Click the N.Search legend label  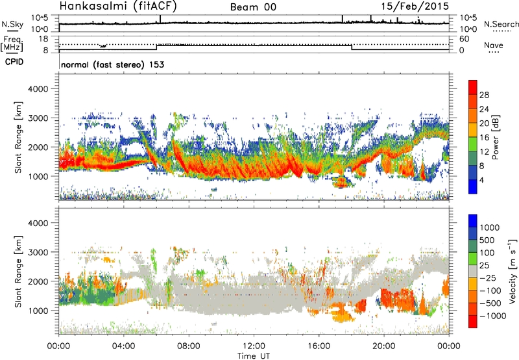[501, 24]
